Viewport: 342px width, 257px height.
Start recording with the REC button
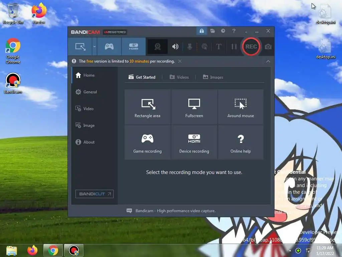[251, 47]
